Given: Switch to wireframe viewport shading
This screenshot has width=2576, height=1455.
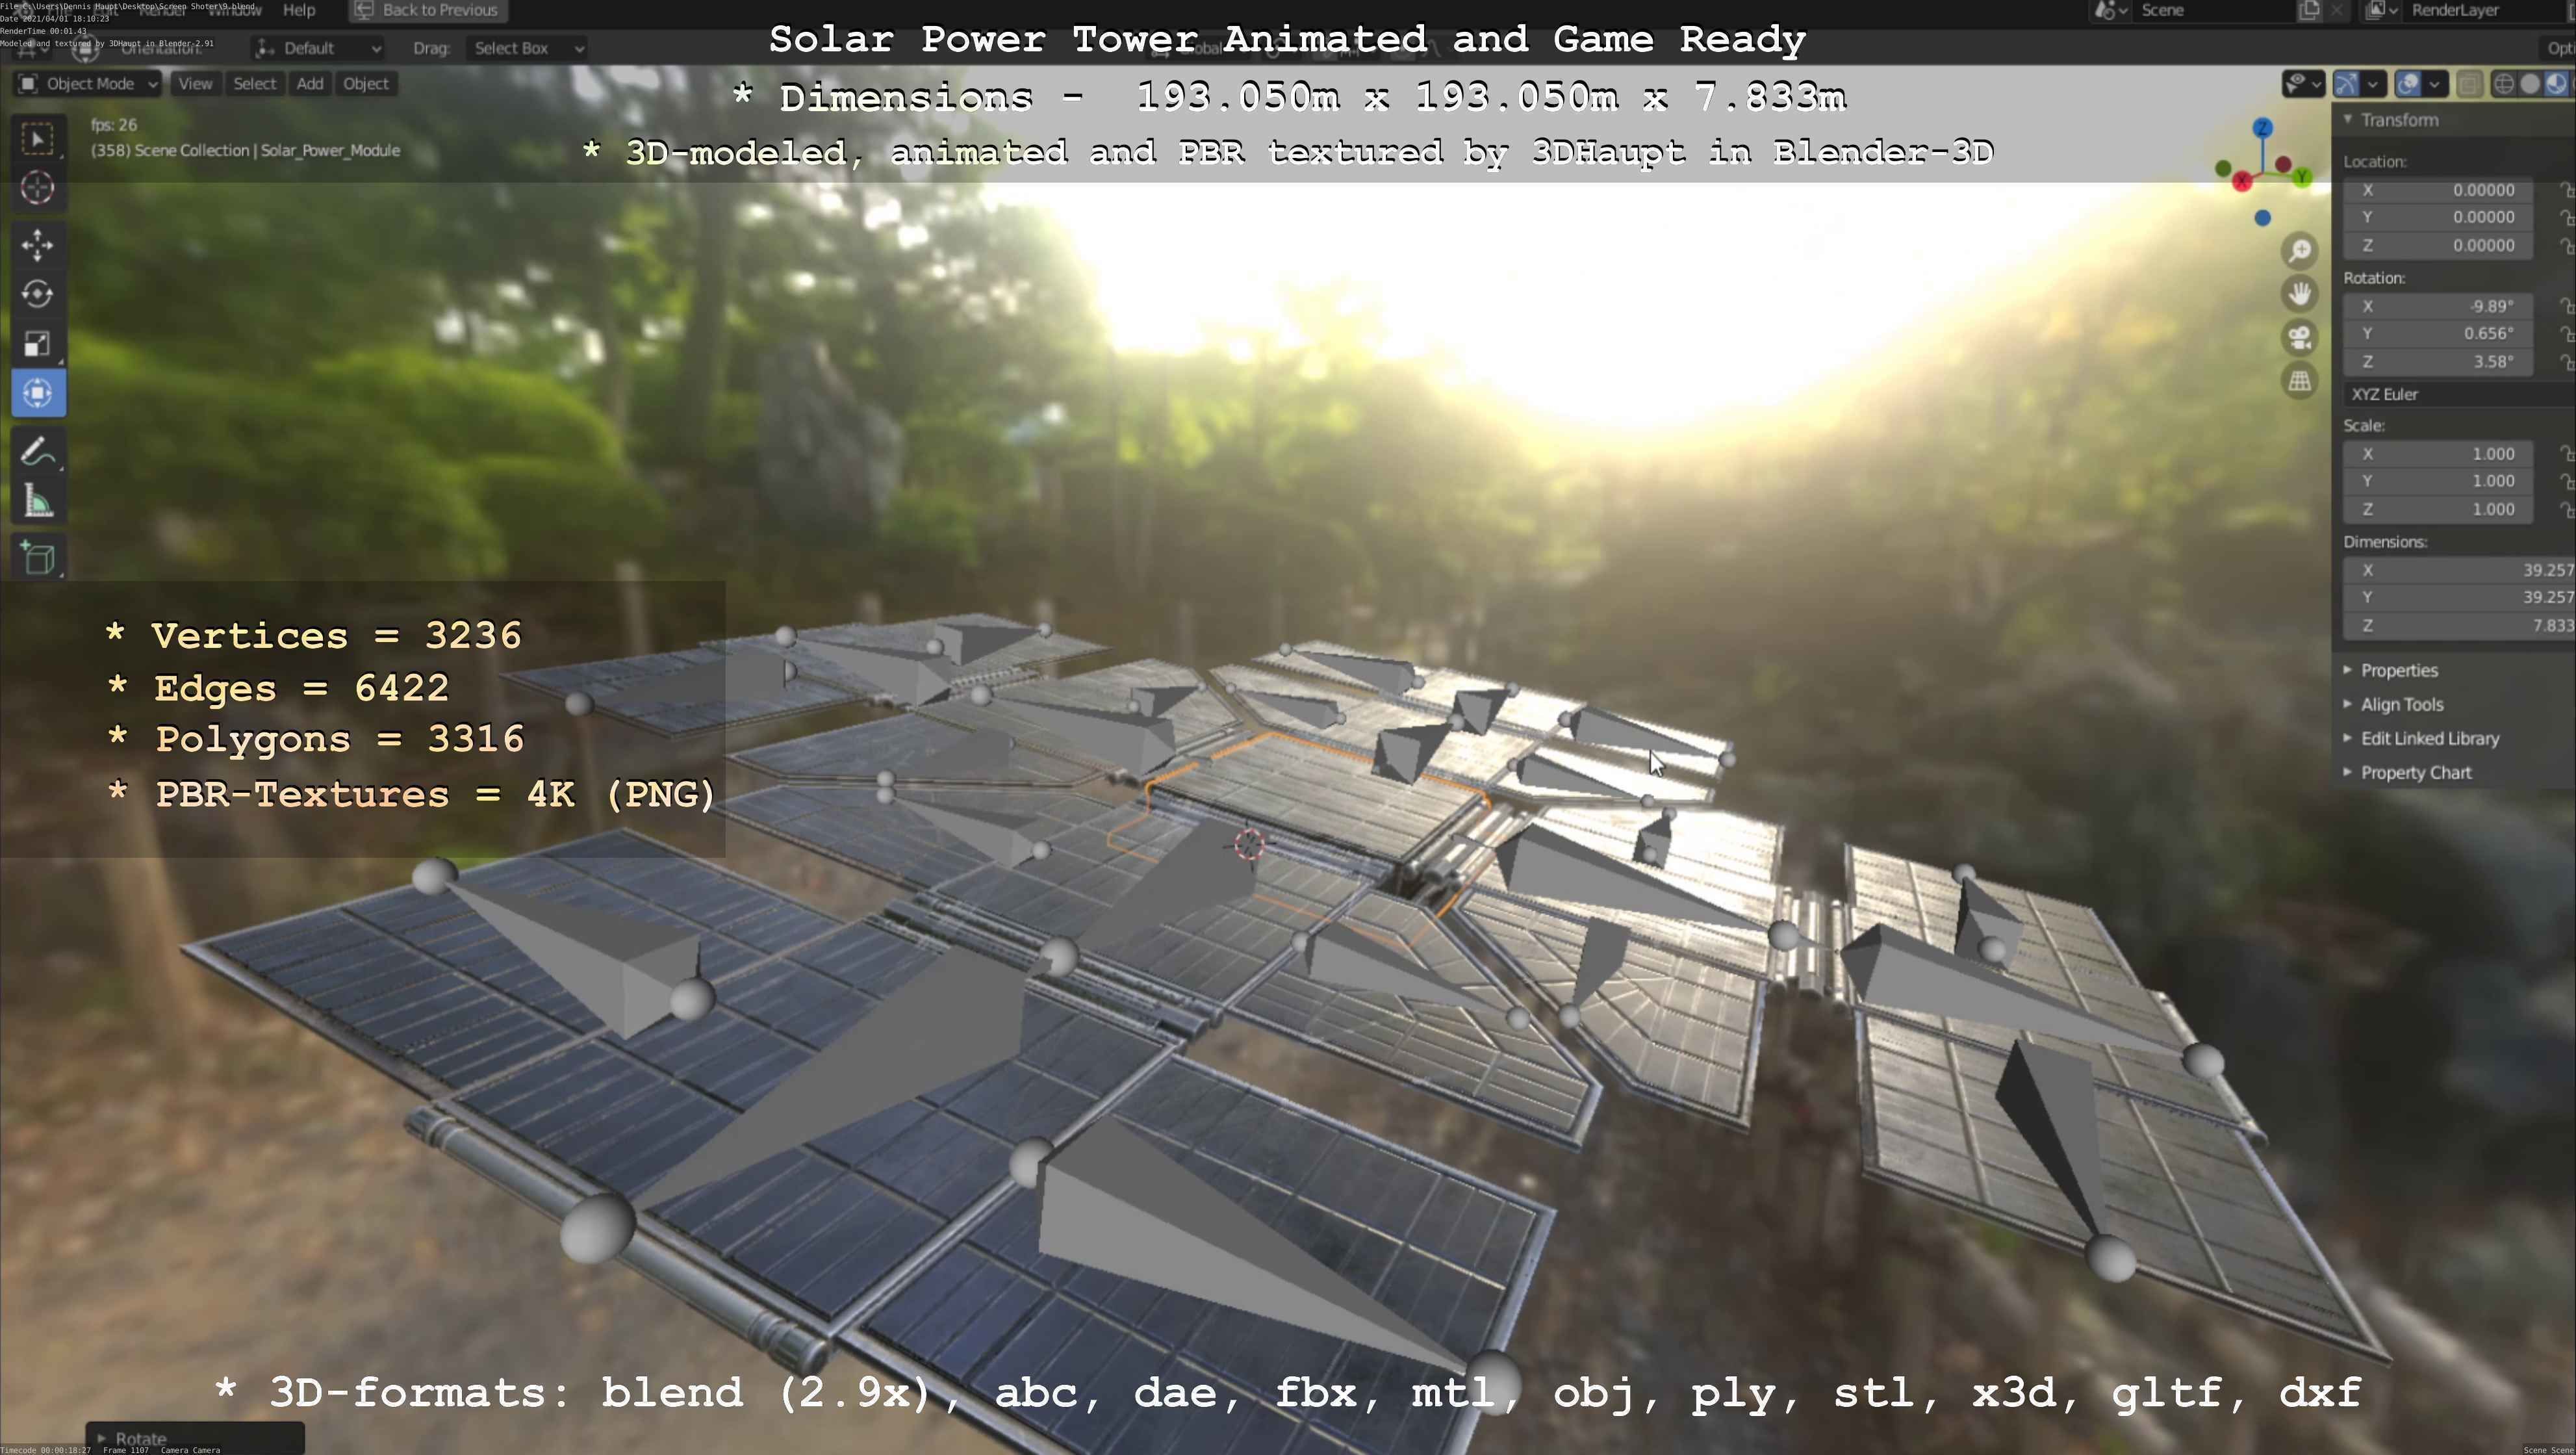Looking at the screenshot, I should point(2503,84).
